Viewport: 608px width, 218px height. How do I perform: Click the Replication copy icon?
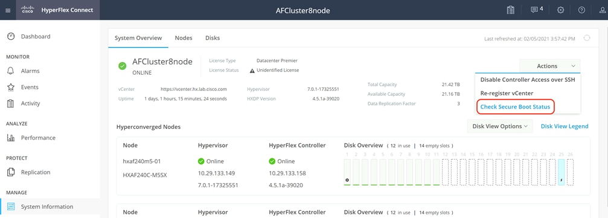(x=11, y=172)
